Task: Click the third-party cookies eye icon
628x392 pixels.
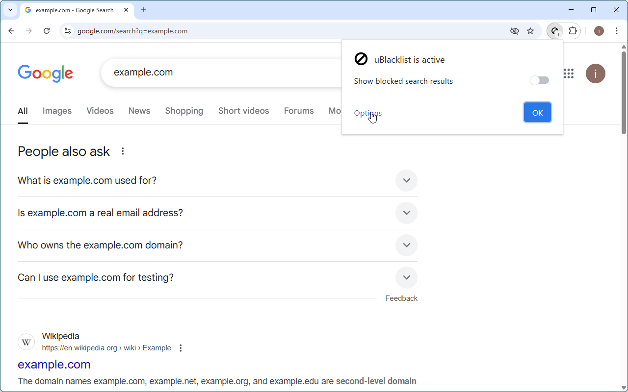Action: coord(514,31)
